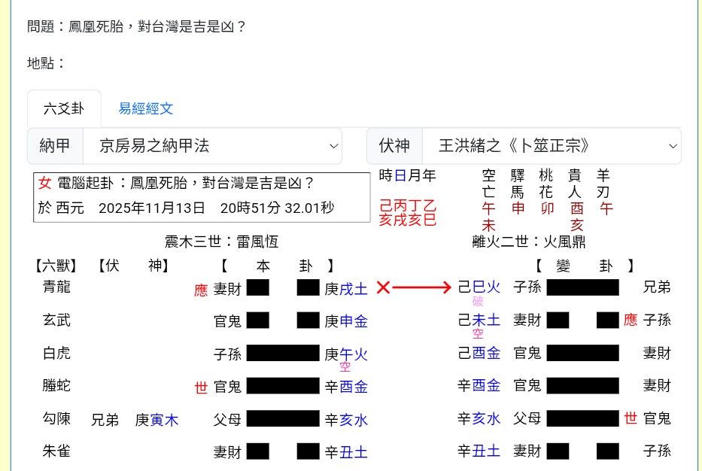Viewport: 702px width, 471px height.
Task: Click the 破 marker under 巳火
Action: point(477,299)
